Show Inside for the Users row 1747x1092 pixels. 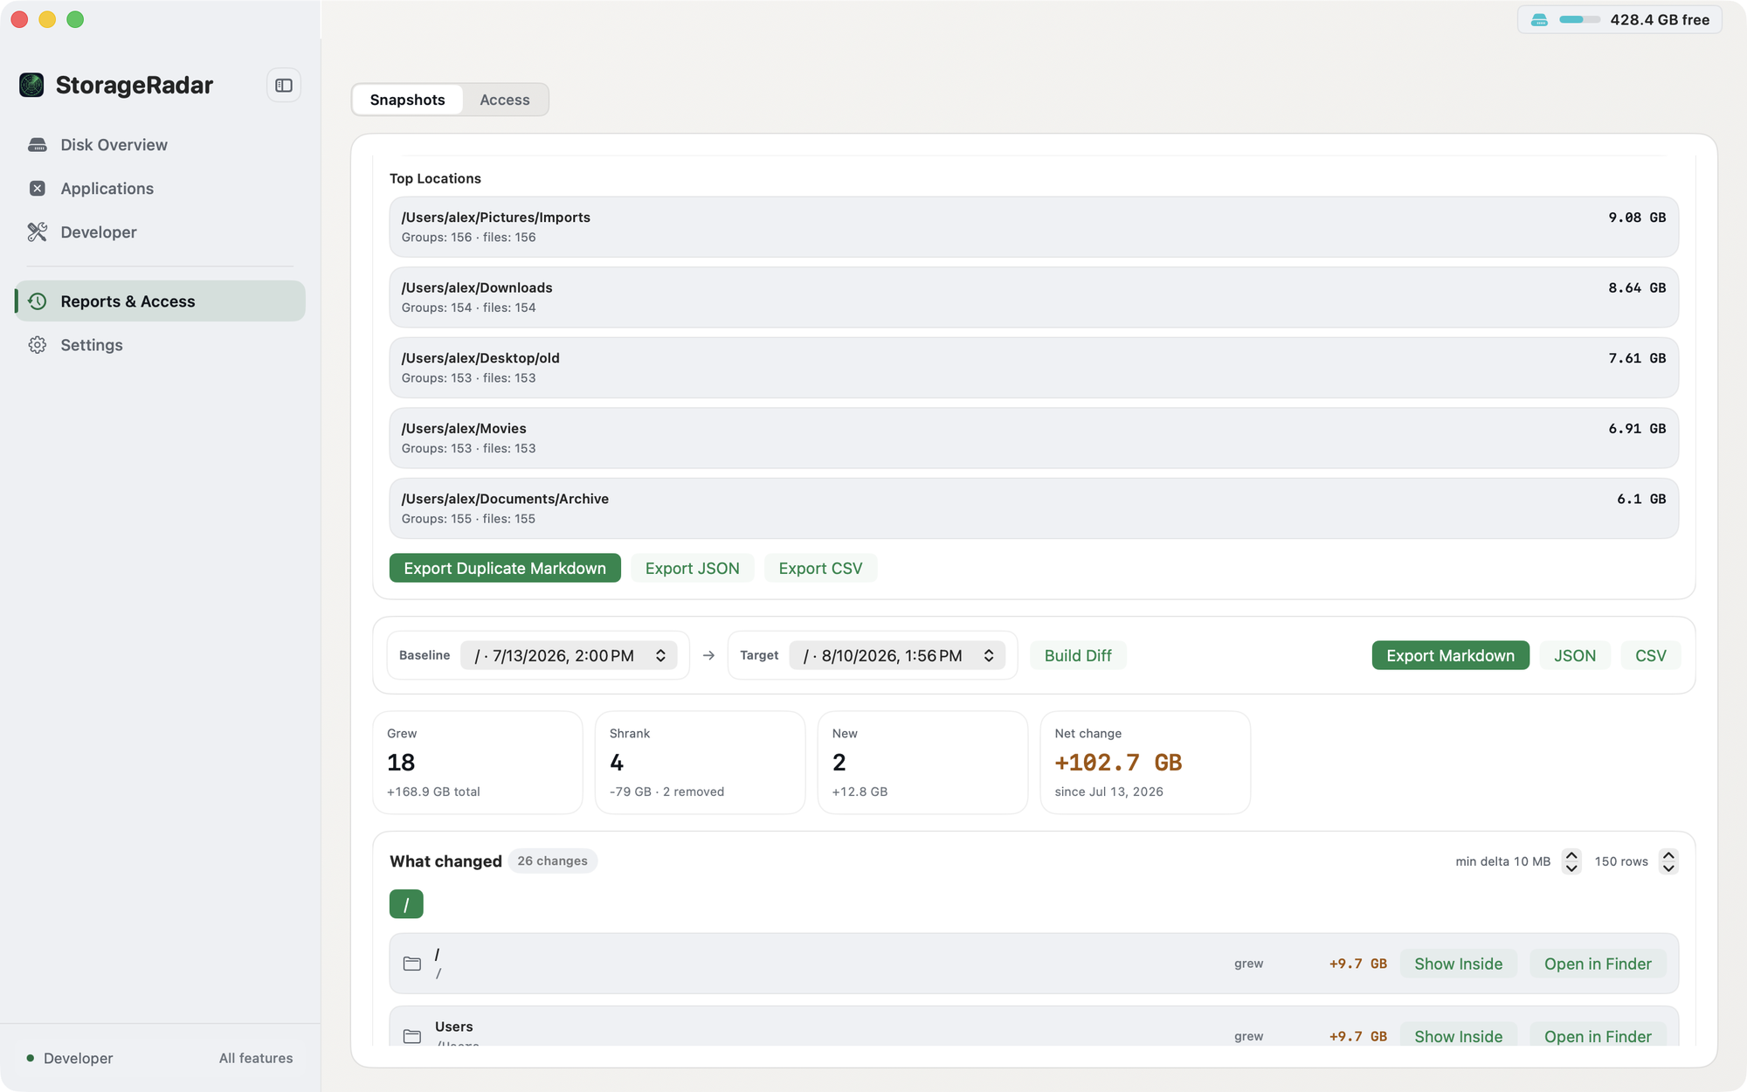click(1459, 1036)
